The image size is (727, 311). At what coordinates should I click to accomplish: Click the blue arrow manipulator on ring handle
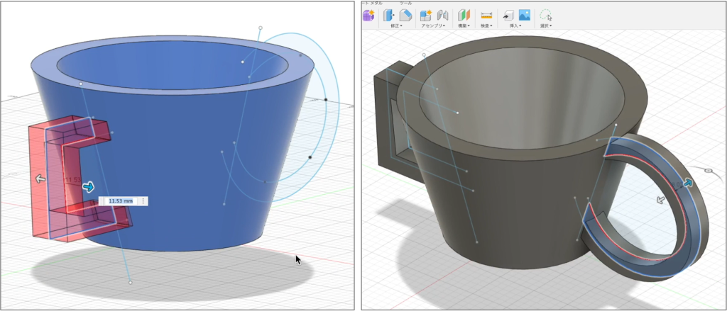point(687,183)
